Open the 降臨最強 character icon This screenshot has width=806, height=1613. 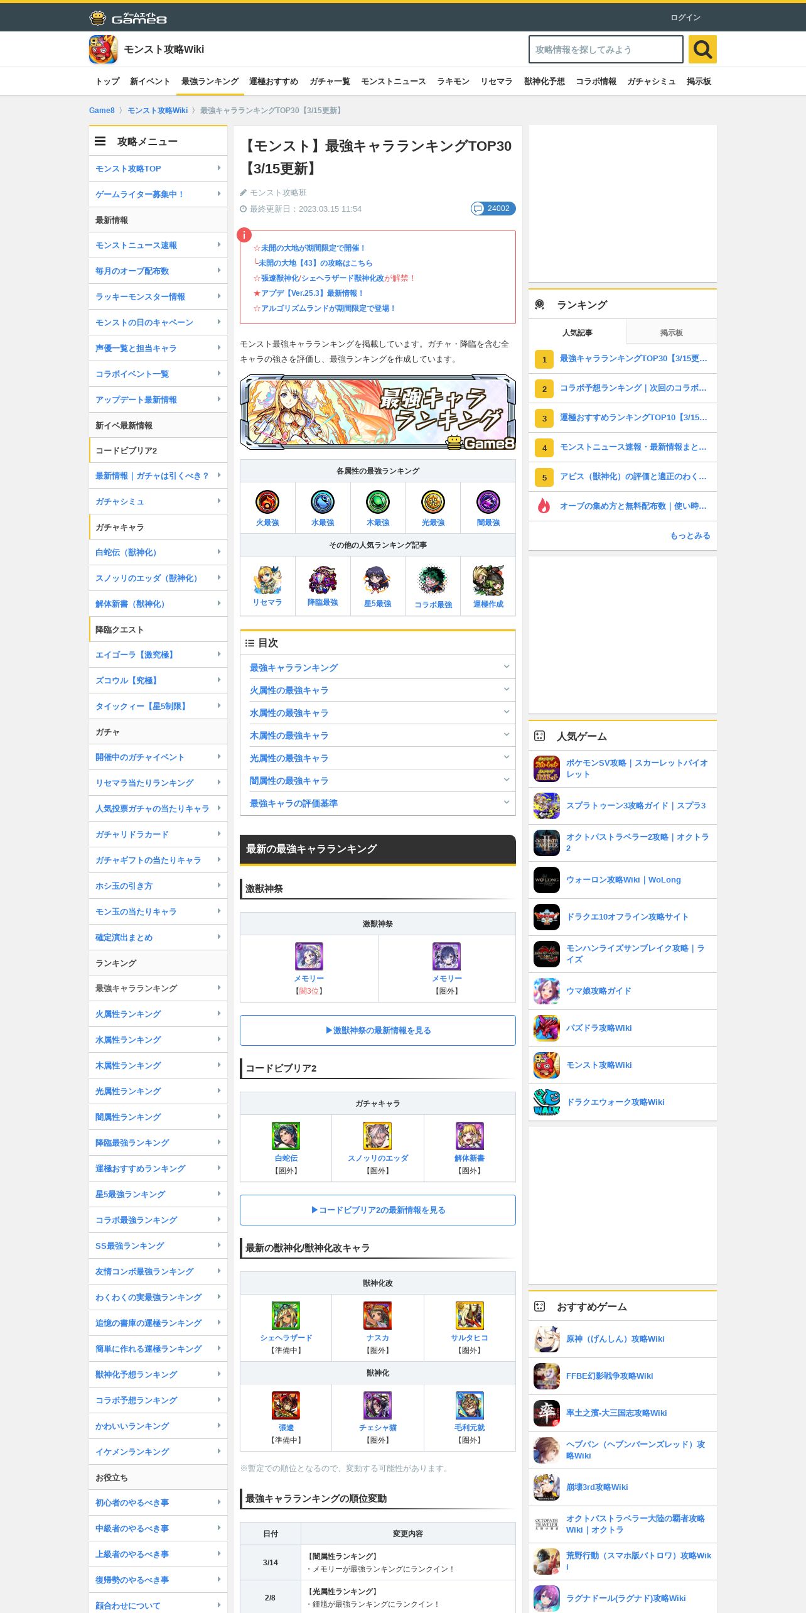pyautogui.click(x=323, y=579)
